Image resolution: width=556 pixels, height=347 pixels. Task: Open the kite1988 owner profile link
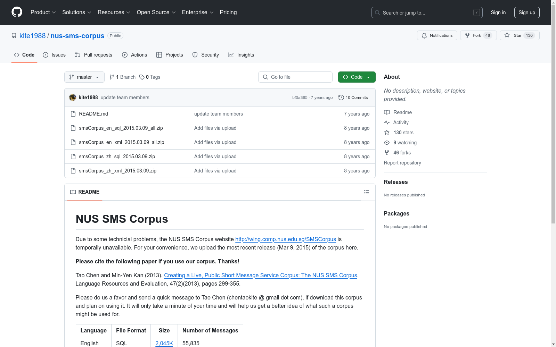[x=33, y=36]
